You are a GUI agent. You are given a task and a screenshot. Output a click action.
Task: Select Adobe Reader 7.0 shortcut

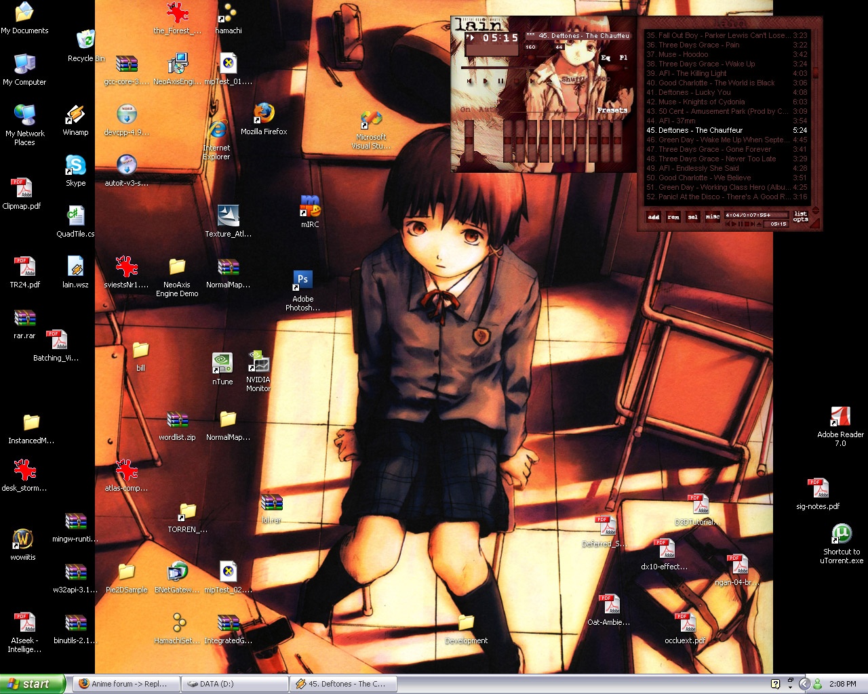[840, 426]
